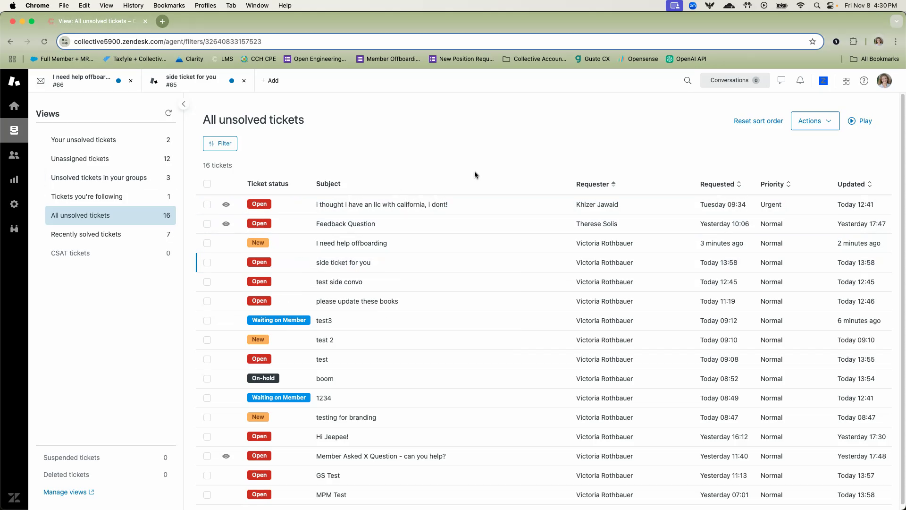Select the 'boom' ticket checkbox

pyautogui.click(x=207, y=379)
